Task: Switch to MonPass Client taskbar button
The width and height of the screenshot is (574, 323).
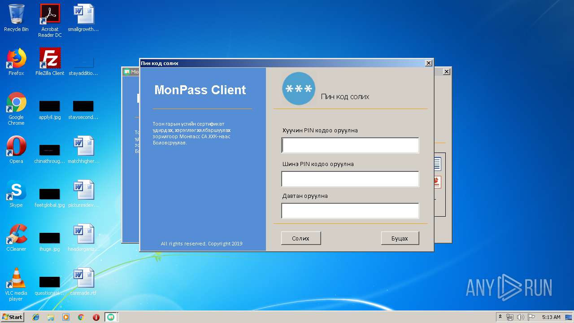Action: point(111,317)
